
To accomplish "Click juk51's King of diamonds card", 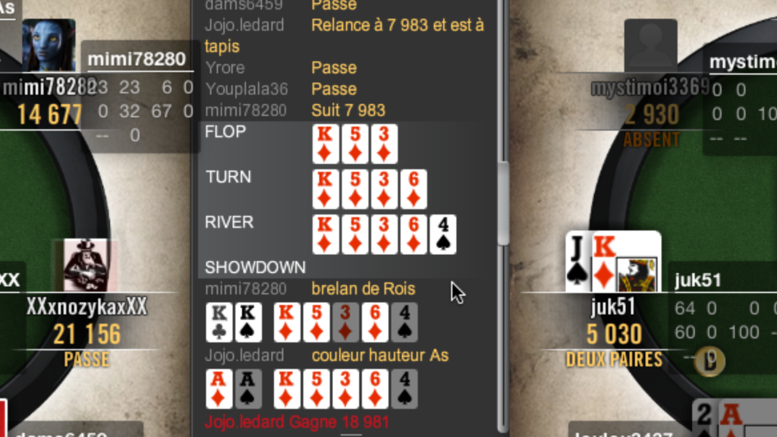I will click(x=626, y=262).
